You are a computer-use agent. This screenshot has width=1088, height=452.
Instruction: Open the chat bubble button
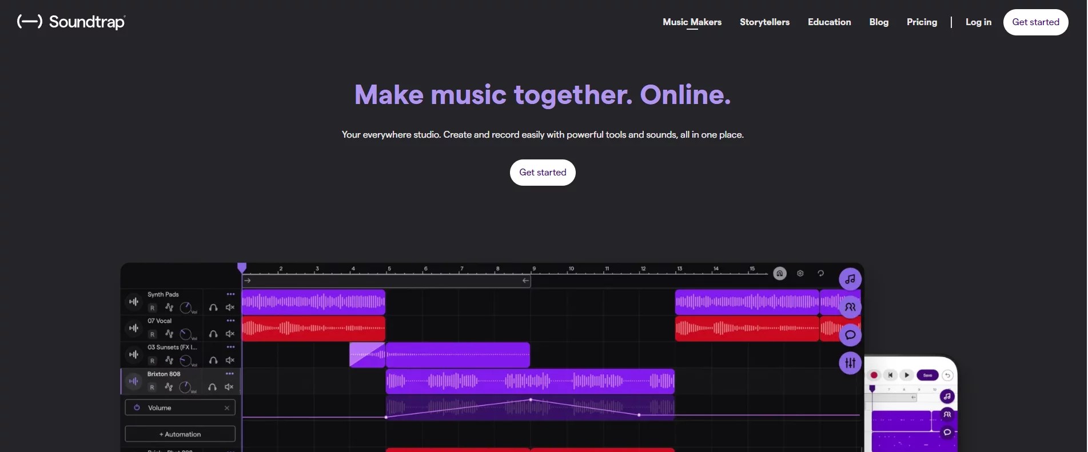pos(850,335)
